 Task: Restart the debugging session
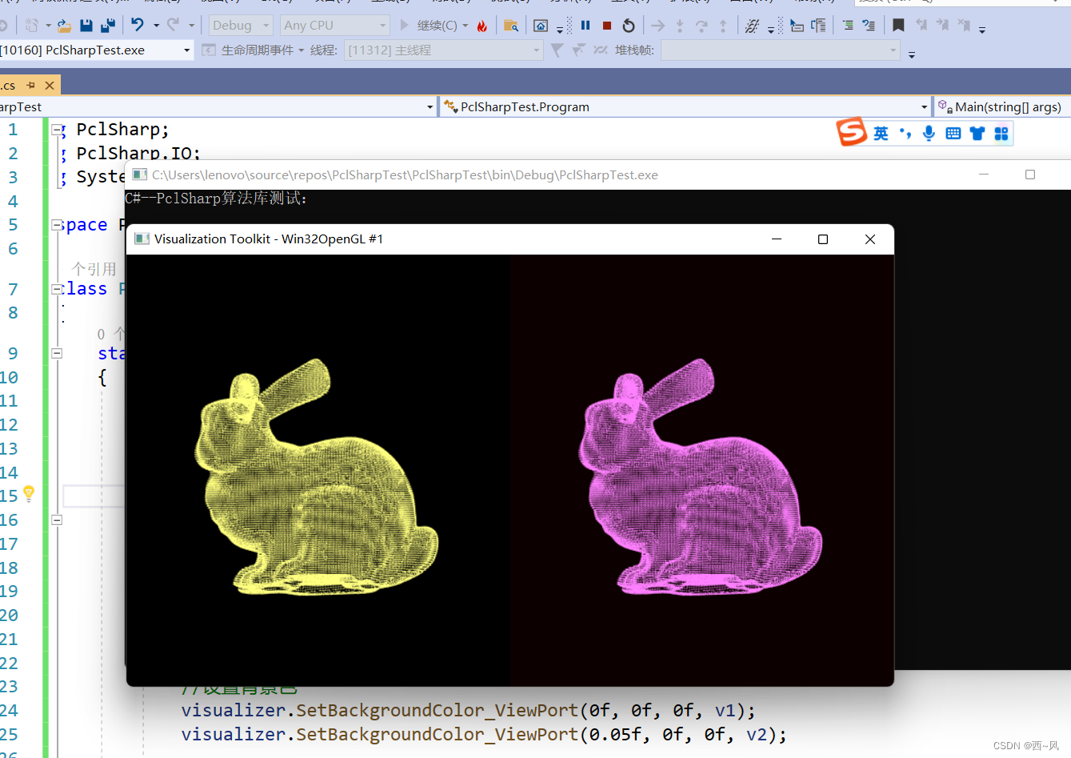629,26
